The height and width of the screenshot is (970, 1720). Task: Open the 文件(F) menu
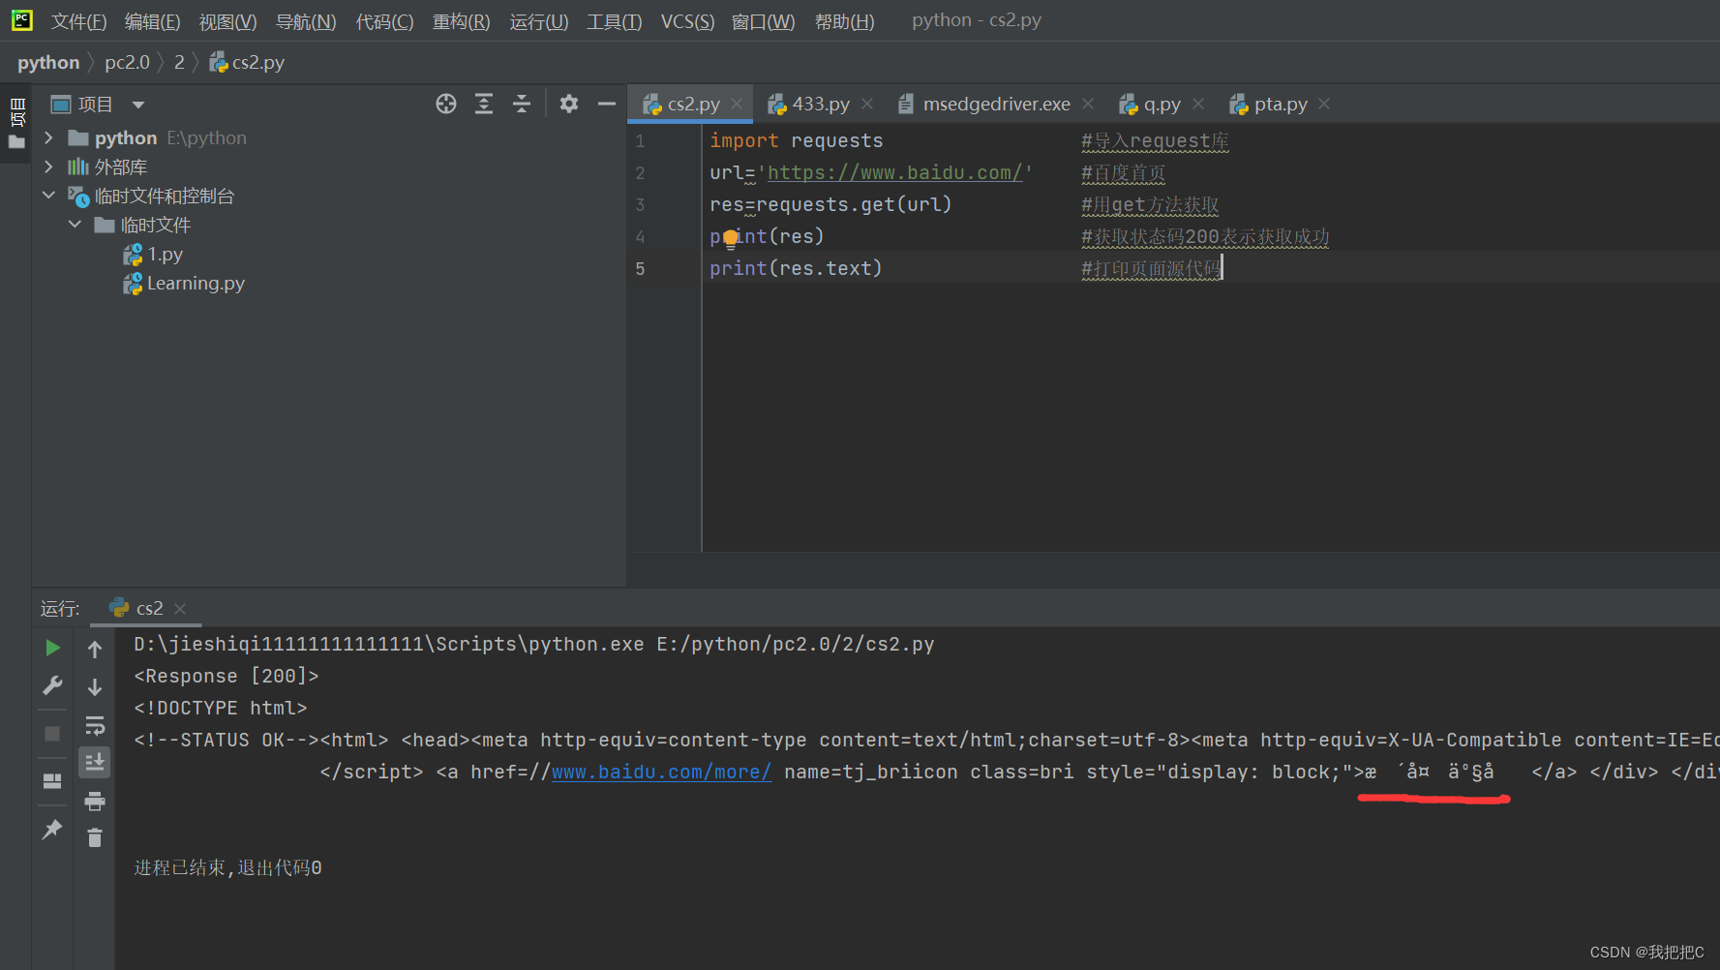tap(78, 21)
